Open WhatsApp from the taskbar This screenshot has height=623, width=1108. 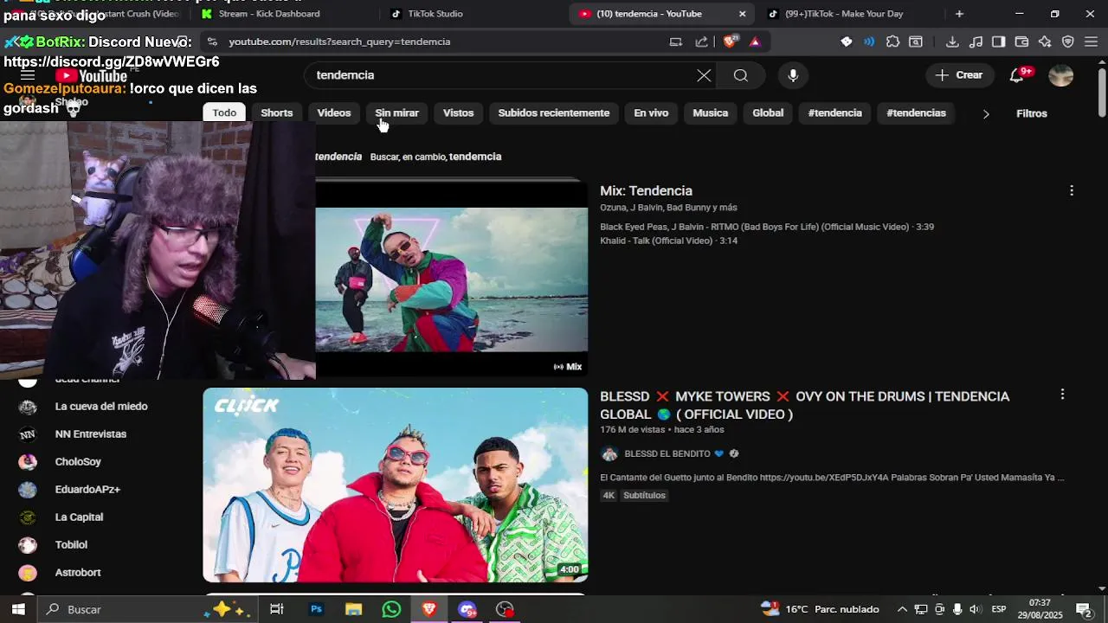tap(391, 609)
